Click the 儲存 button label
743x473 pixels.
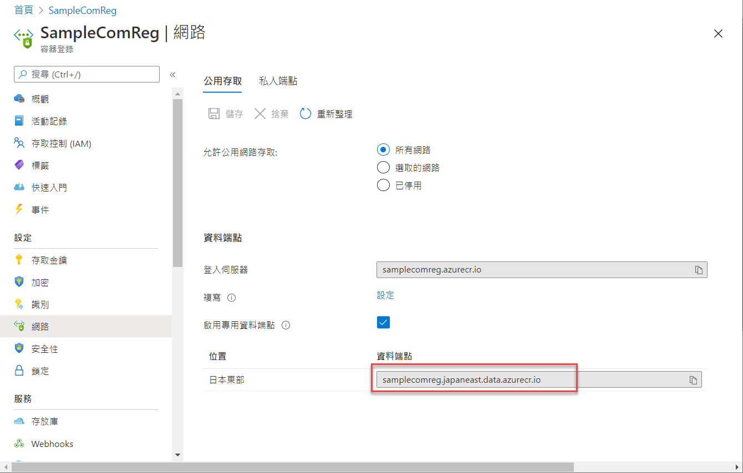[234, 114]
